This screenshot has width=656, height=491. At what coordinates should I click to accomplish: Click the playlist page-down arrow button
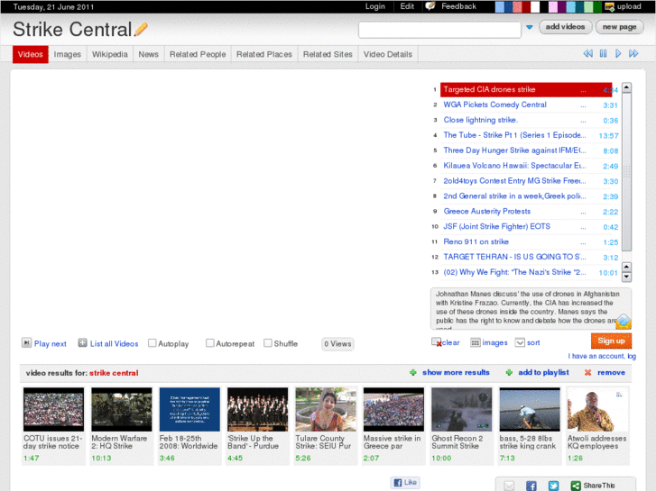click(x=626, y=277)
